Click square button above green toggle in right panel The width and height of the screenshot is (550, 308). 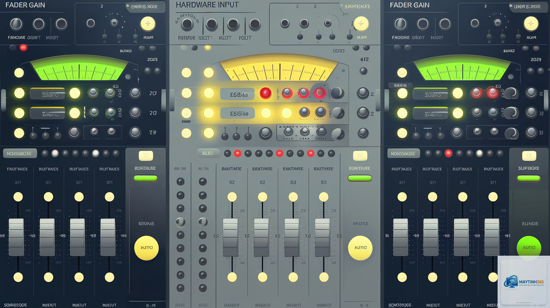(x=529, y=156)
